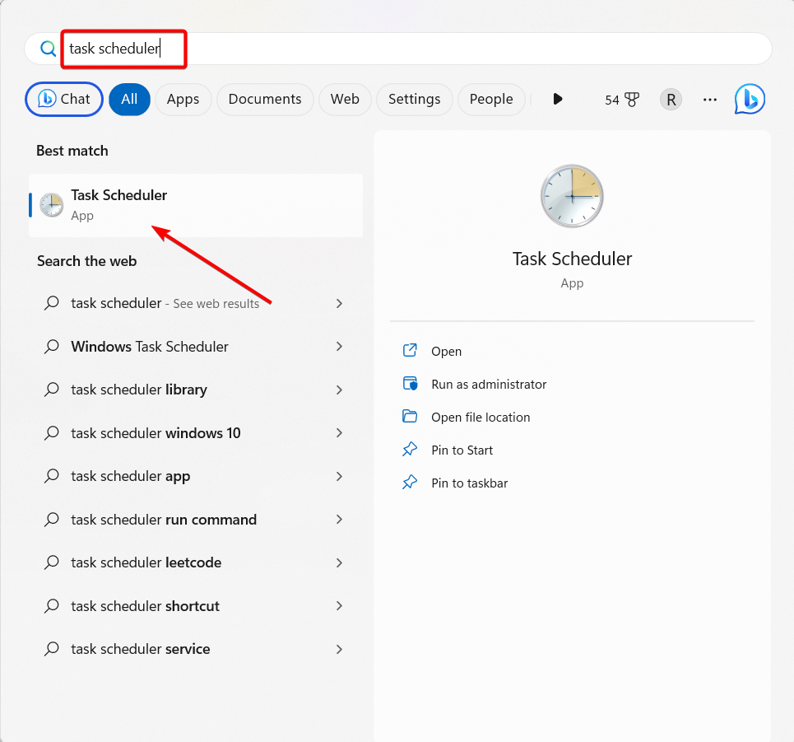
Task: Click the Open external-link icon
Action: point(410,350)
